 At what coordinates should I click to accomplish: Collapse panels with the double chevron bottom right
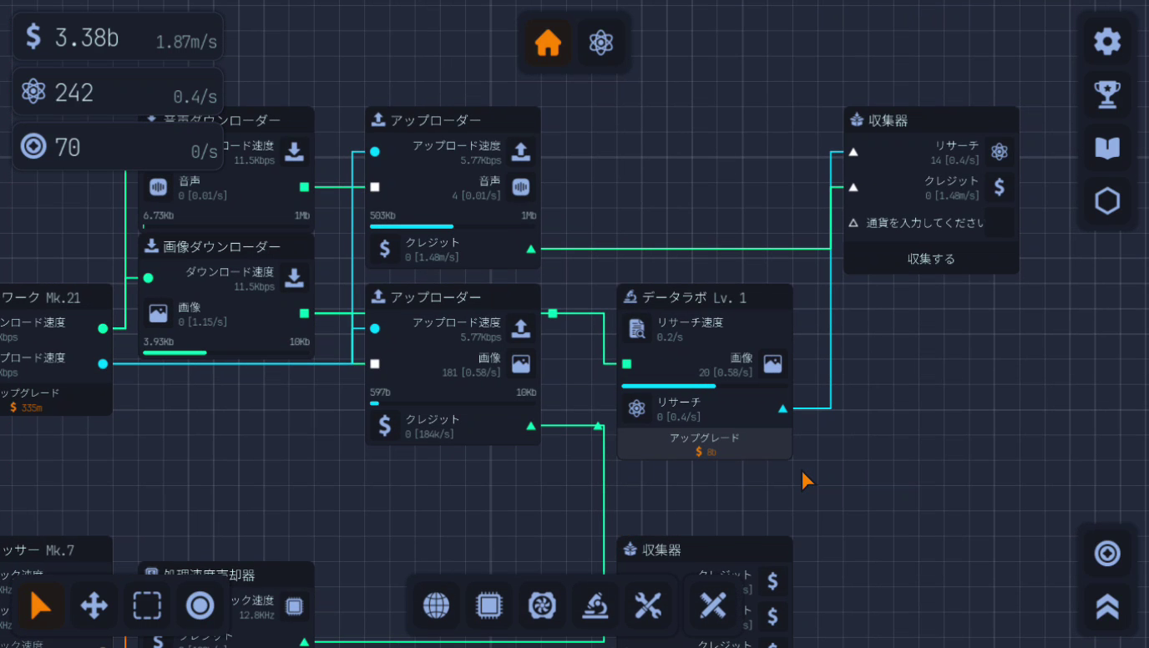(x=1106, y=605)
